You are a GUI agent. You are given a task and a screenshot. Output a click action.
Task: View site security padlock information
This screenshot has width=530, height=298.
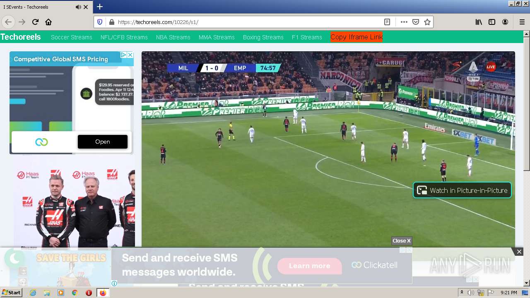click(111, 22)
